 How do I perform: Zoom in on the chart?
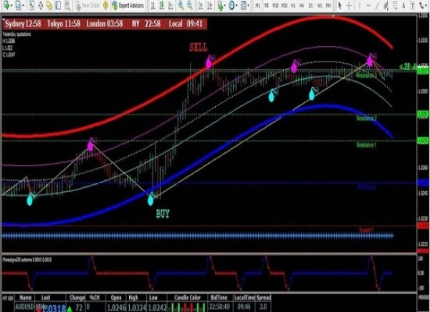pyautogui.click(x=181, y=5)
